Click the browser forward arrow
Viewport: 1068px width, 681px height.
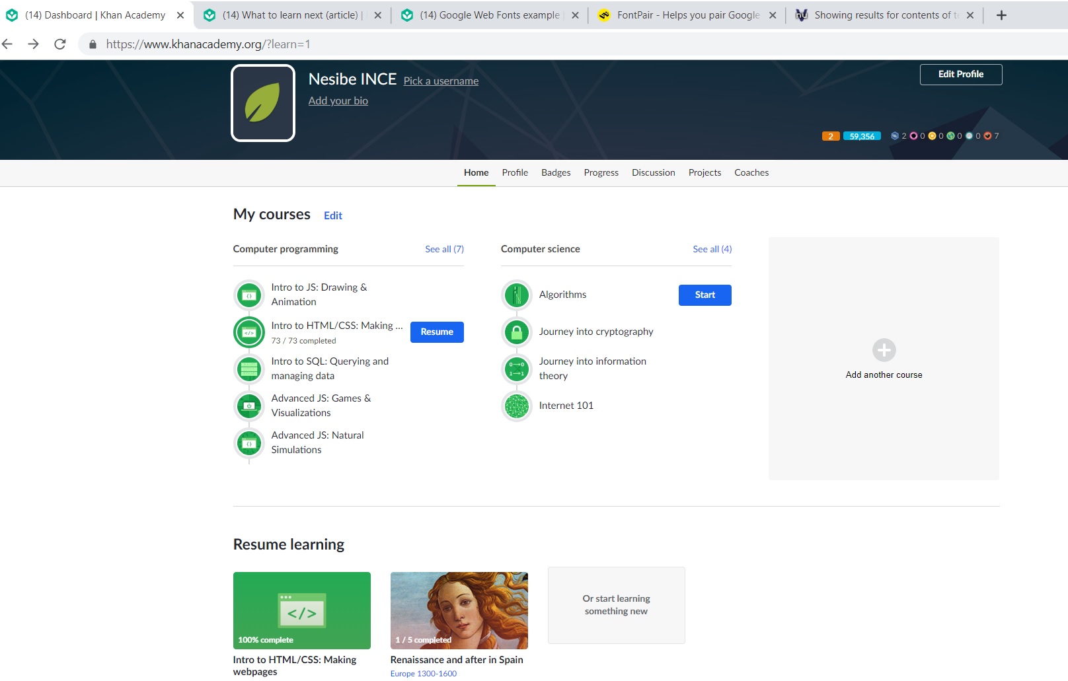pos(33,44)
